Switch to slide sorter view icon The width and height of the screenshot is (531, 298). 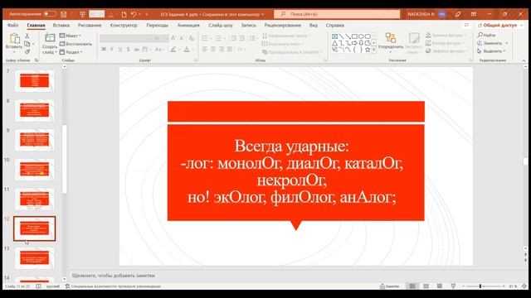426,286
